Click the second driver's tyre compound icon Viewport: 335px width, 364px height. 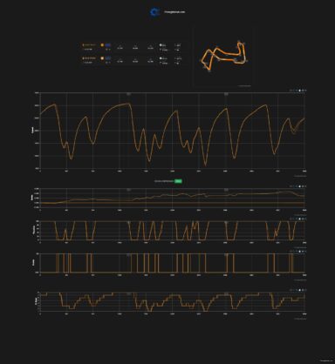tap(161, 58)
